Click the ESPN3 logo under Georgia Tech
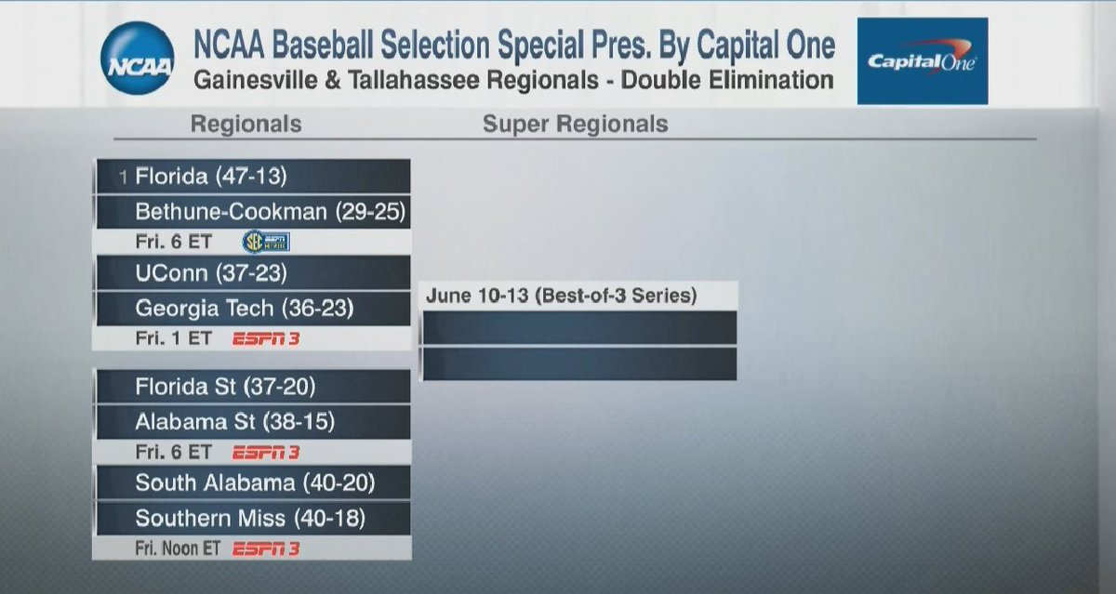1116x594 pixels. (266, 339)
